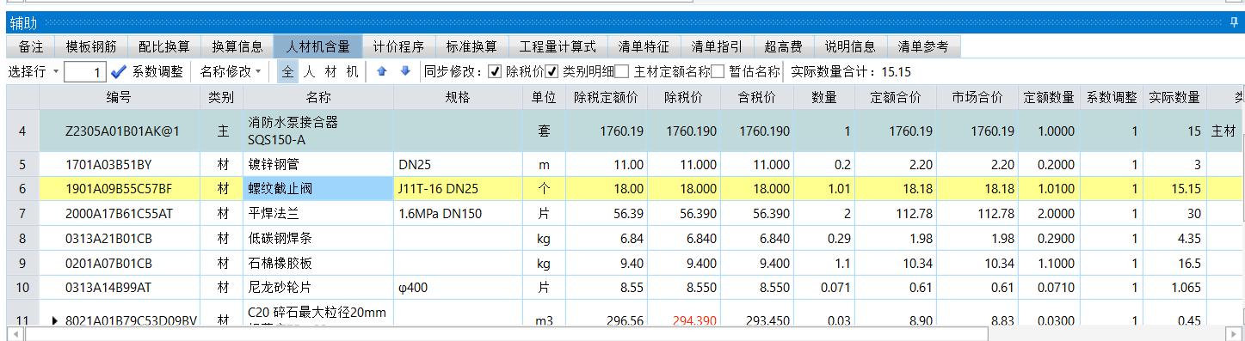Enable the 暂估名称 checkbox
The height and width of the screenshot is (341, 1245).
point(718,71)
